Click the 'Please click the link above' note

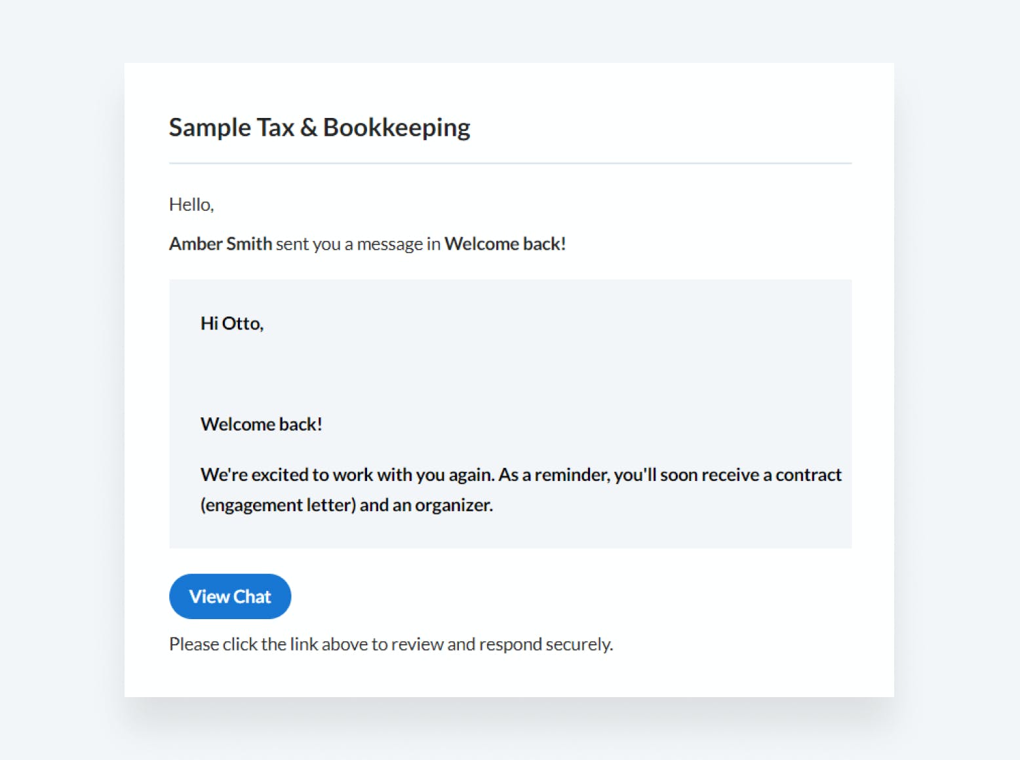pyautogui.click(x=391, y=644)
